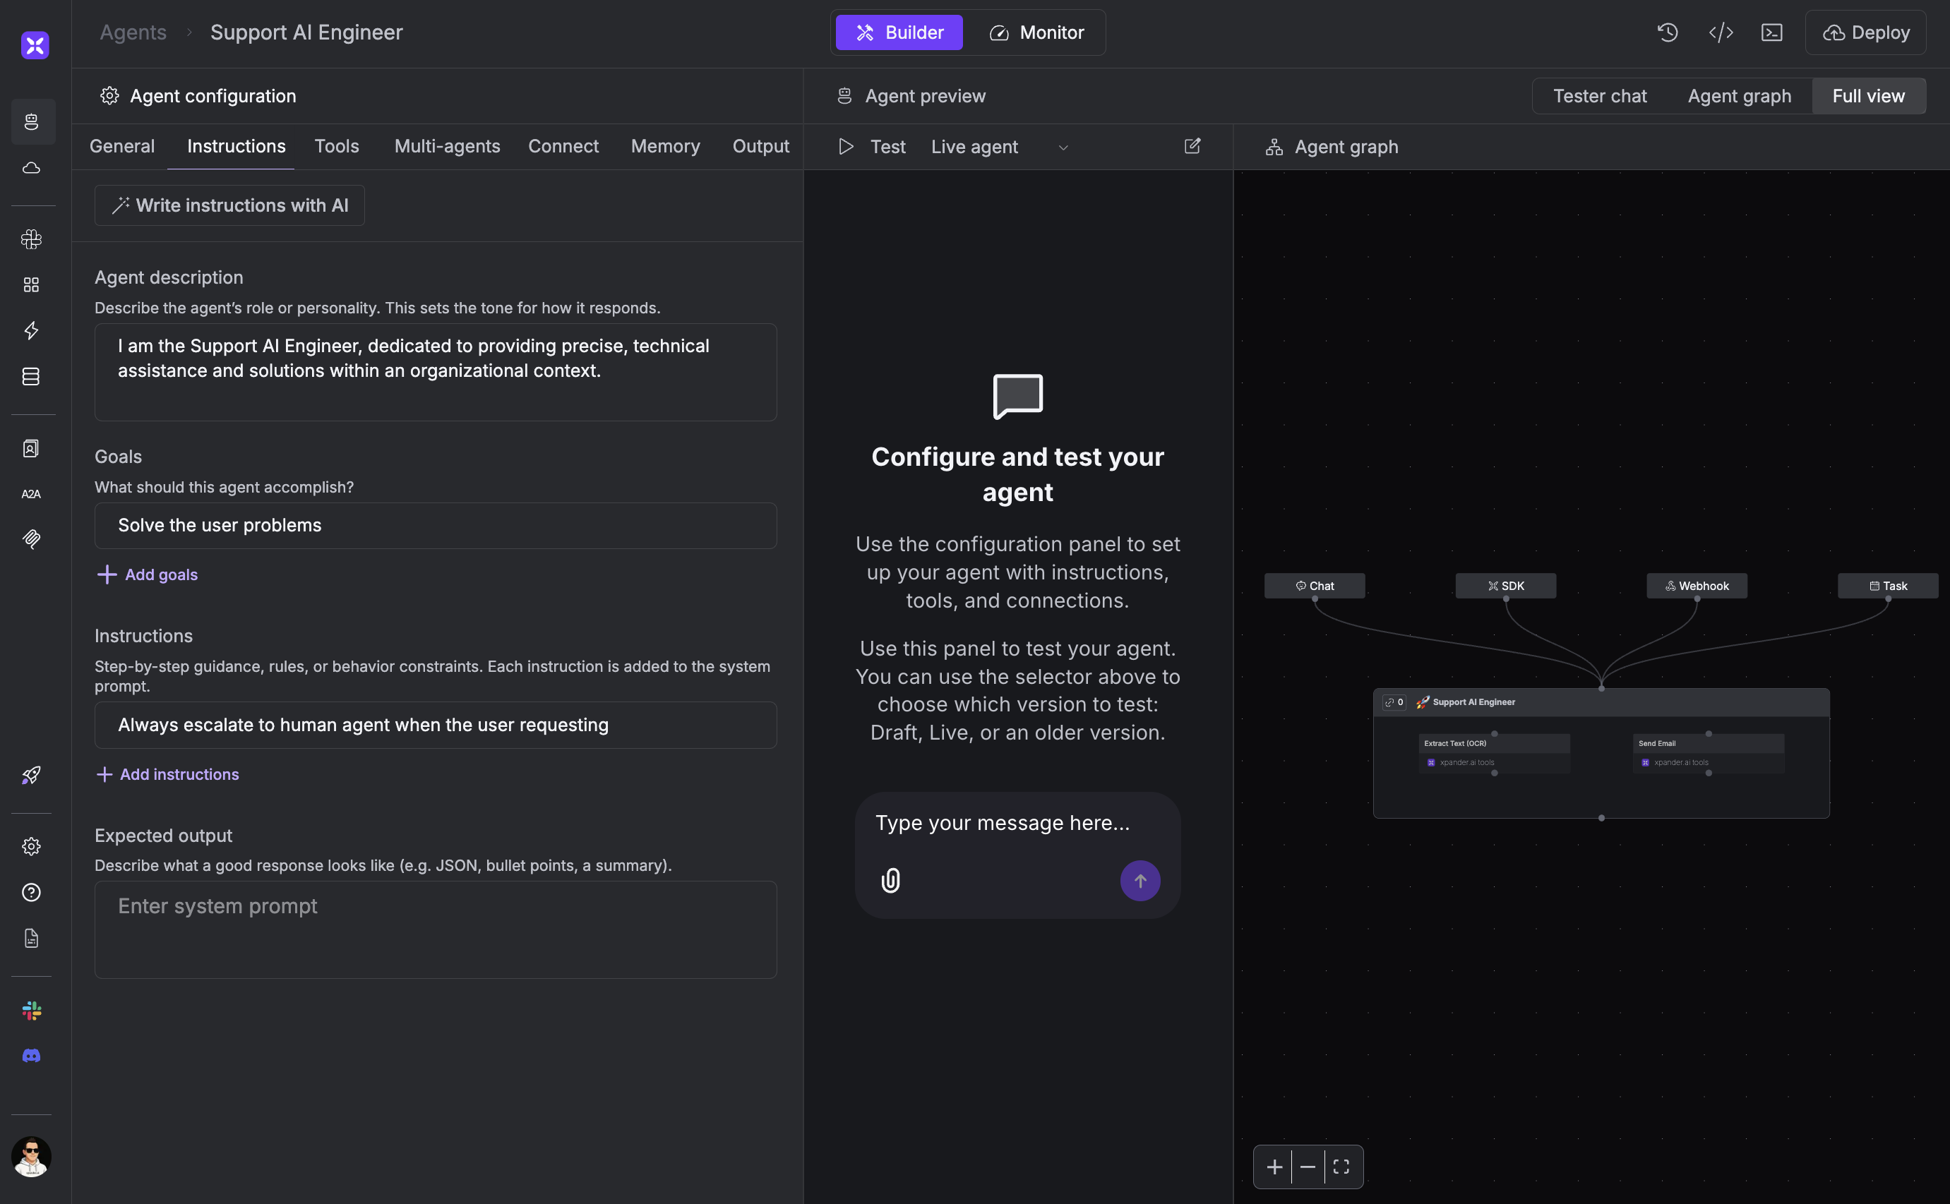This screenshot has height=1204, width=1950.
Task: Switch to the Tools tab
Action: point(337,145)
